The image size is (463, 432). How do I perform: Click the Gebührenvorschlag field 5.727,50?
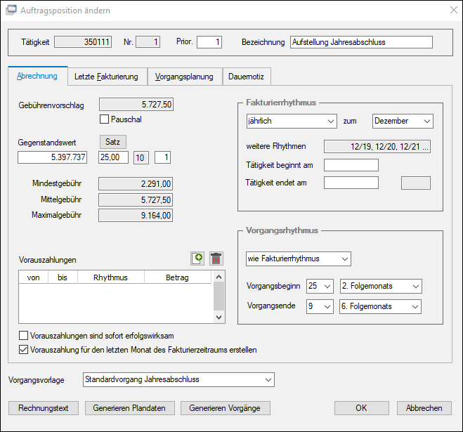[x=136, y=105]
